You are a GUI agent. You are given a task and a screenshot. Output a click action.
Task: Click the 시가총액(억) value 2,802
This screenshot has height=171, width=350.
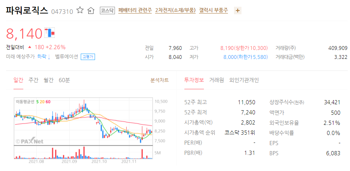[248, 123]
